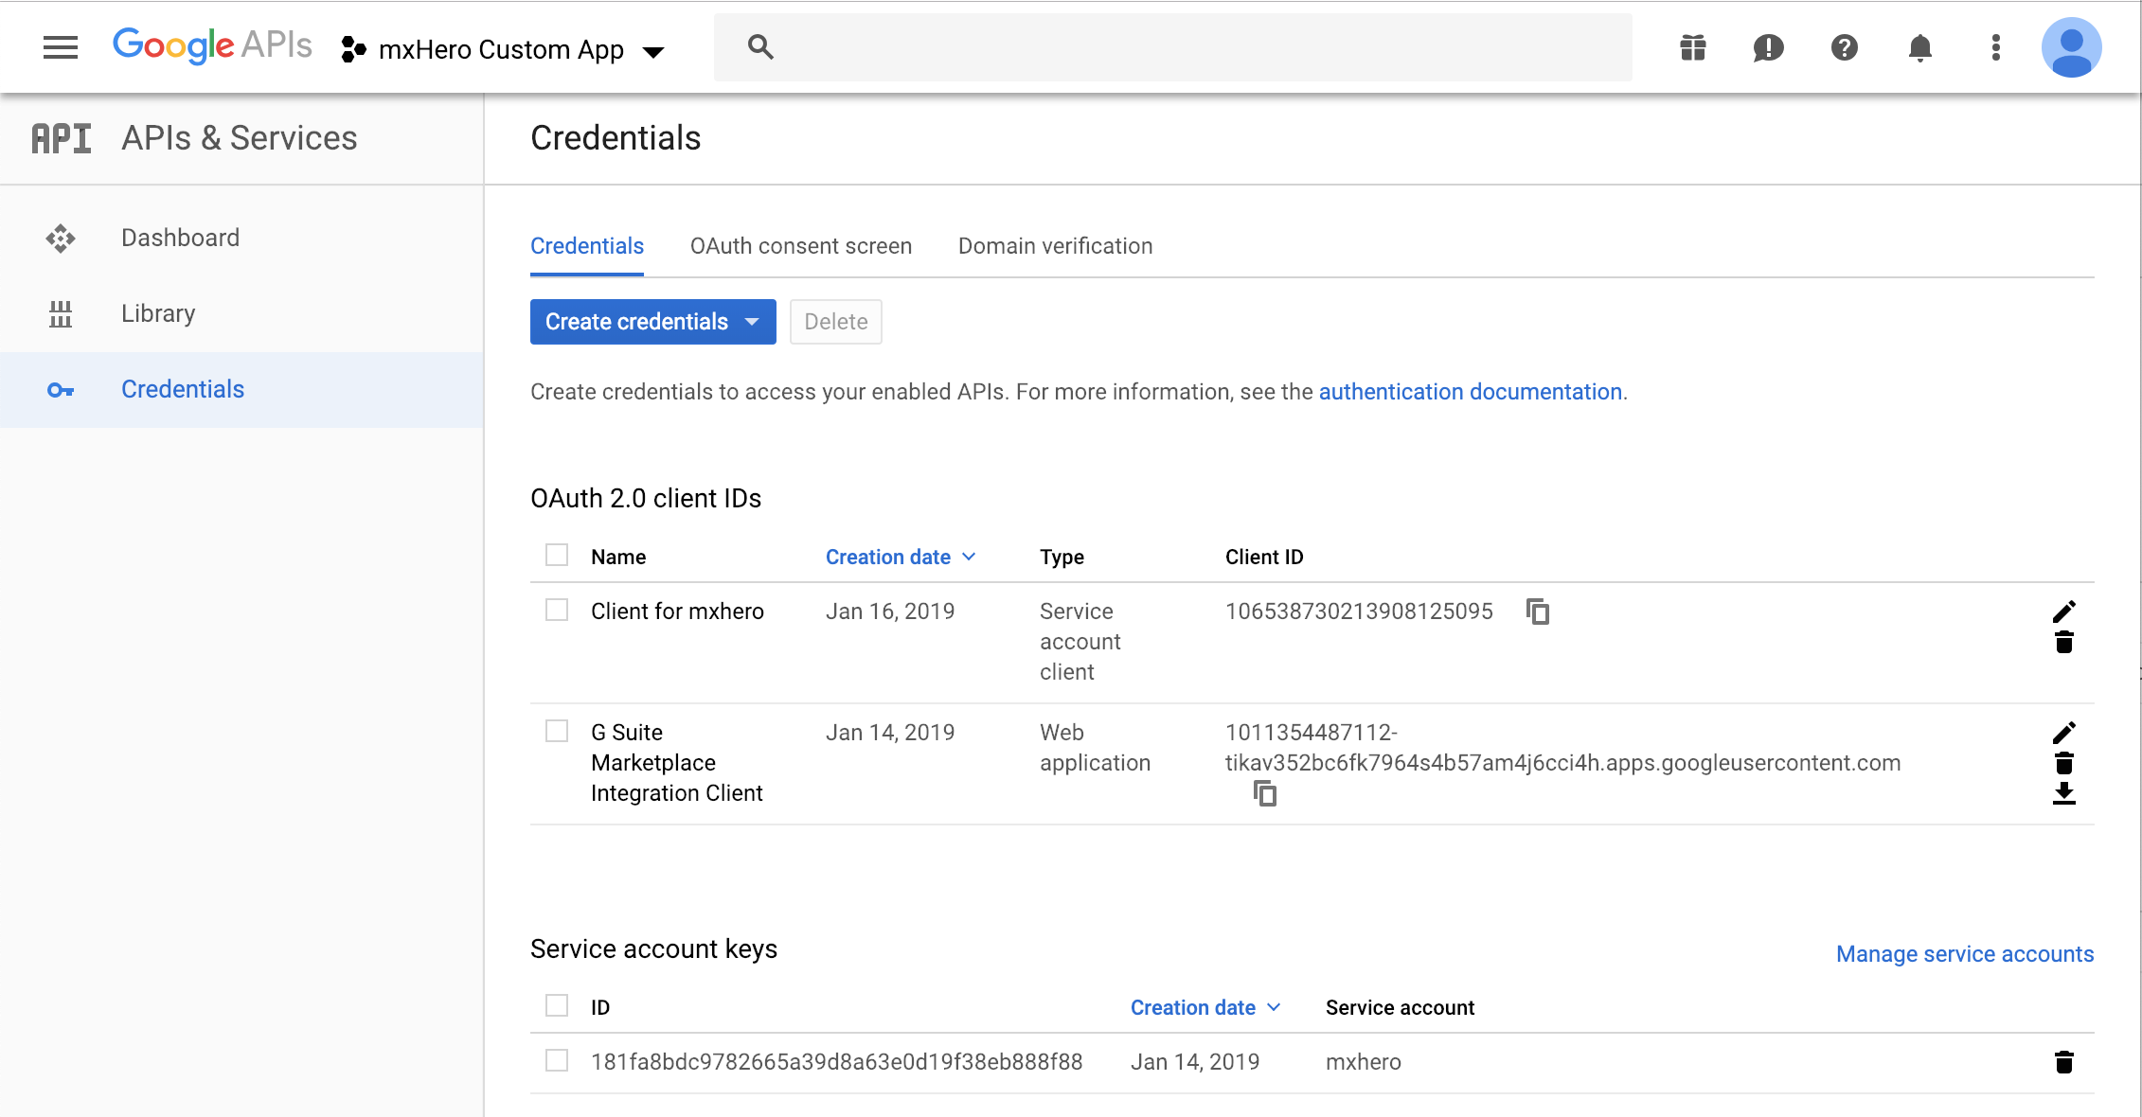The image size is (2142, 1117).
Task: Open the notifications bell
Action: (1919, 47)
